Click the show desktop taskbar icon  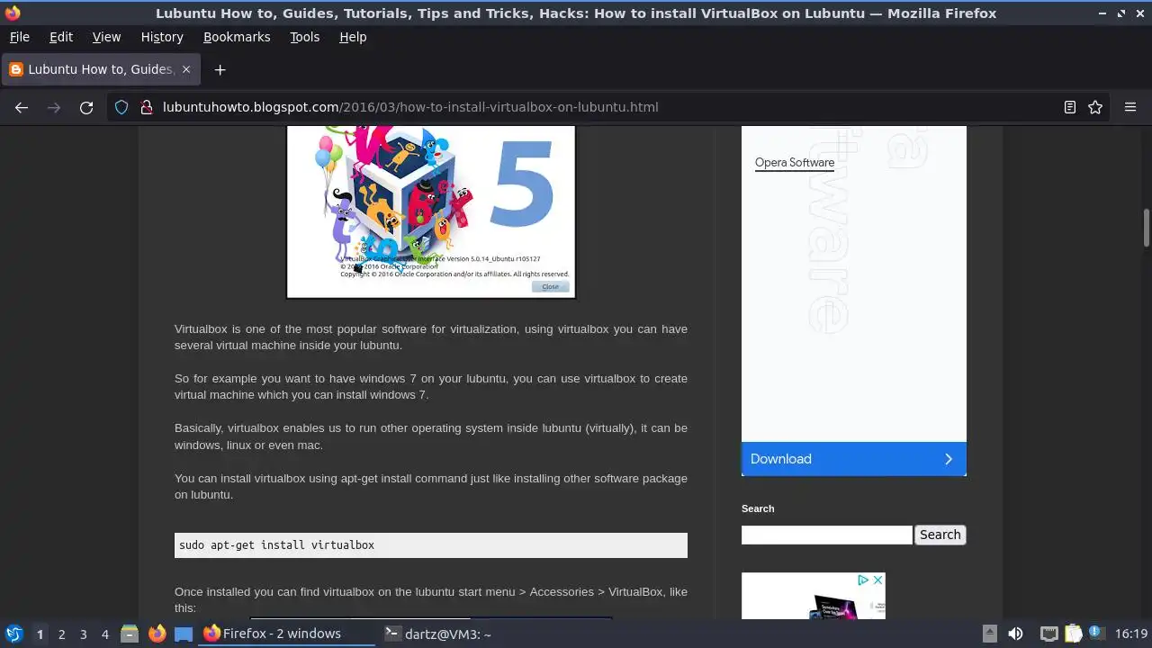pyautogui.click(x=184, y=634)
